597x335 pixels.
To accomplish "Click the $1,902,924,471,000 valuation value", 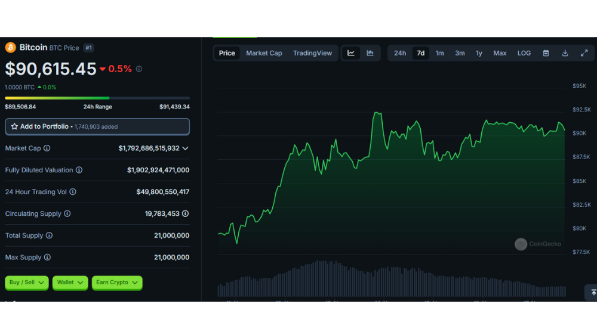I will tap(158, 170).
